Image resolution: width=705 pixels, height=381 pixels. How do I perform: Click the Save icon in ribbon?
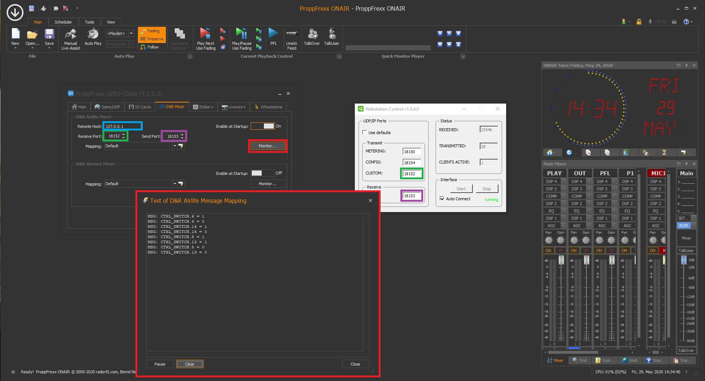[49, 35]
